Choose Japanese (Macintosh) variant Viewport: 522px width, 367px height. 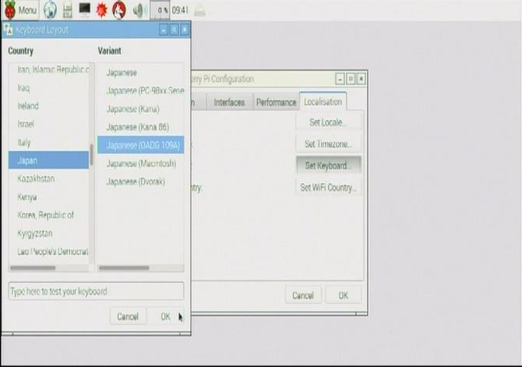(x=141, y=163)
